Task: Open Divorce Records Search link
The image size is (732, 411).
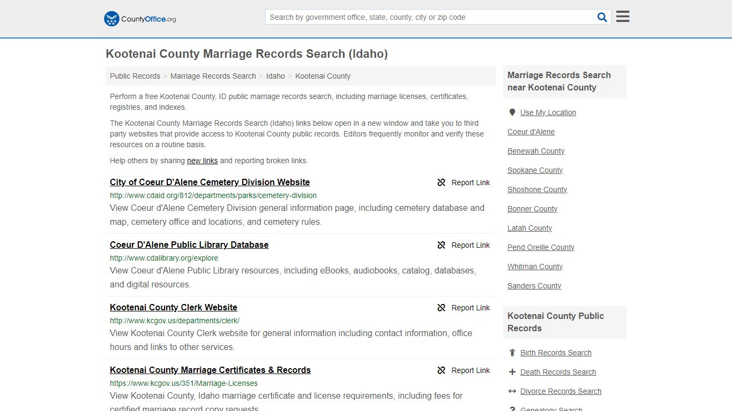Action: tap(561, 391)
